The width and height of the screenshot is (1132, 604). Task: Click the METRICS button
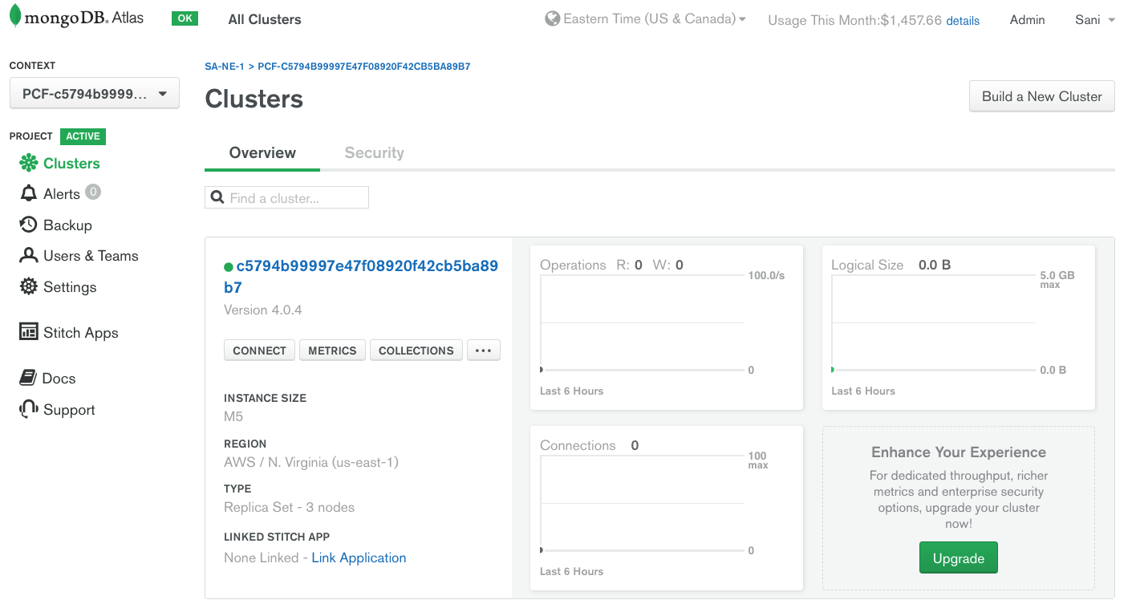tap(332, 351)
